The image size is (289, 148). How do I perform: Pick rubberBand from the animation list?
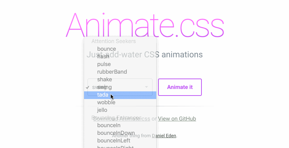click(112, 72)
